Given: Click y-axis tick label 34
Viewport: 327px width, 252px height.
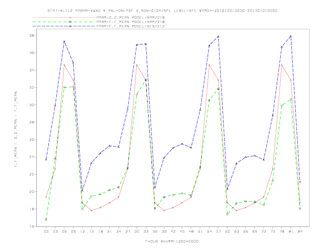Looking at the screenshot, I should (x=31, y=70).
